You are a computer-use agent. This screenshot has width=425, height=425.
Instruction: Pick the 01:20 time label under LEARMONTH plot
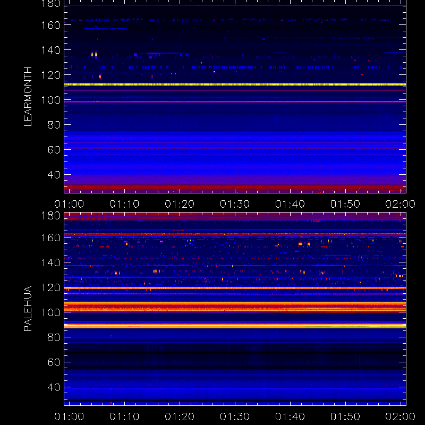[x=180, y=204]
